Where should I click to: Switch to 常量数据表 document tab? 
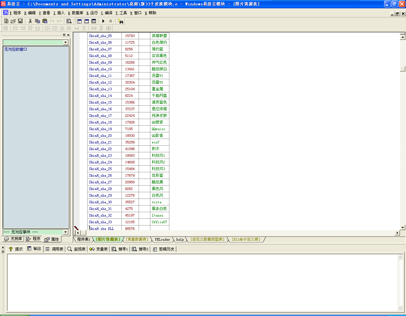point(137,239)
